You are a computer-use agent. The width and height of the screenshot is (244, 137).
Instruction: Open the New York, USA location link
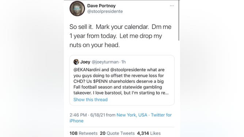[132, 115]
